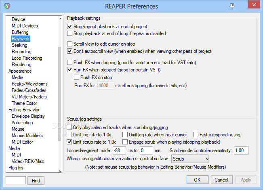Enable Only play selected tracks when scrubbing

[69, 127]
